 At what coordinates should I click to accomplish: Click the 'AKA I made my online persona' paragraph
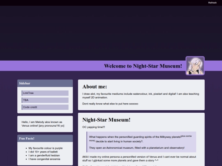(x=139, y=159)
